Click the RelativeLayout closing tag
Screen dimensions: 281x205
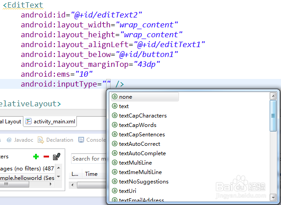coord(31,104)
